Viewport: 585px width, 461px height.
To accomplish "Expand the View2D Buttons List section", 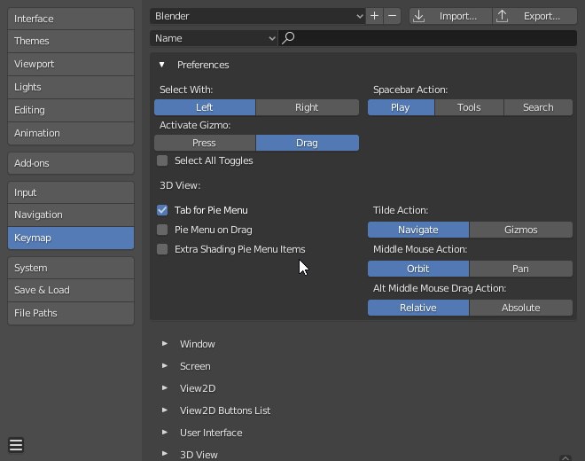I will [165, 410].
